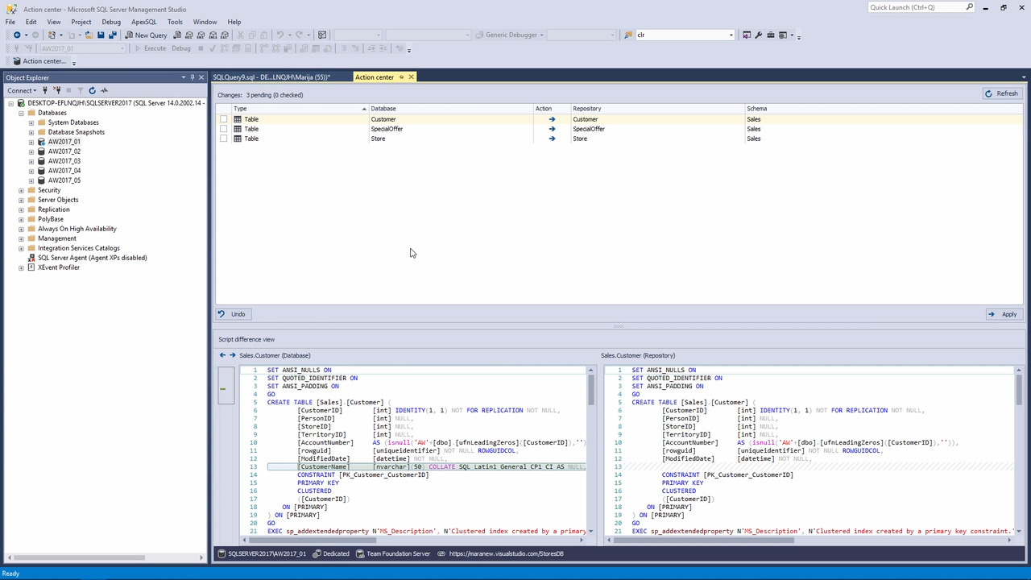
Task: Click the Disconnect icon in Object Explorer toolbar
Action: (58, 90)
